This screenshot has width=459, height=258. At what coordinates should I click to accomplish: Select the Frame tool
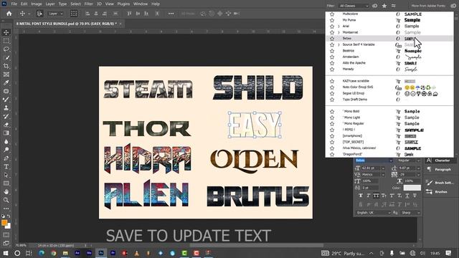tap(6, 75)
